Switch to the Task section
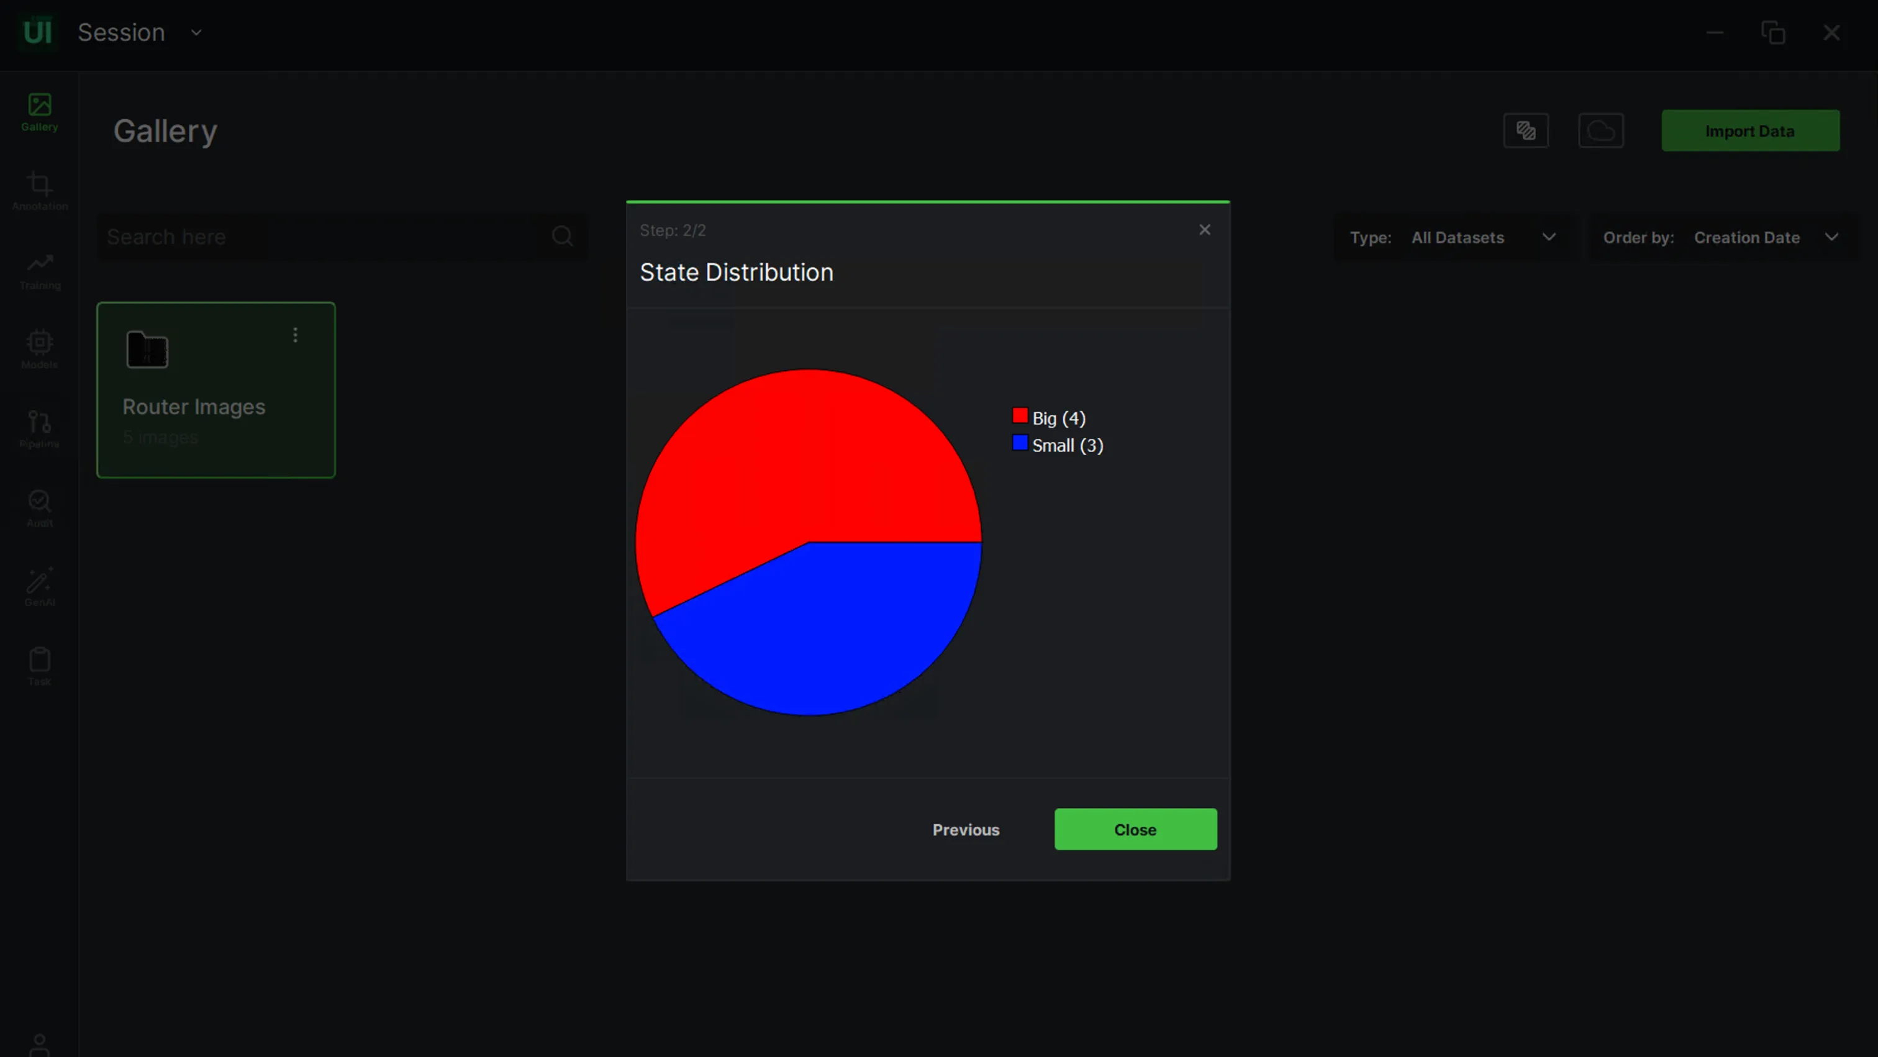The image size is (1878, 1057). (x=39, y=666)
